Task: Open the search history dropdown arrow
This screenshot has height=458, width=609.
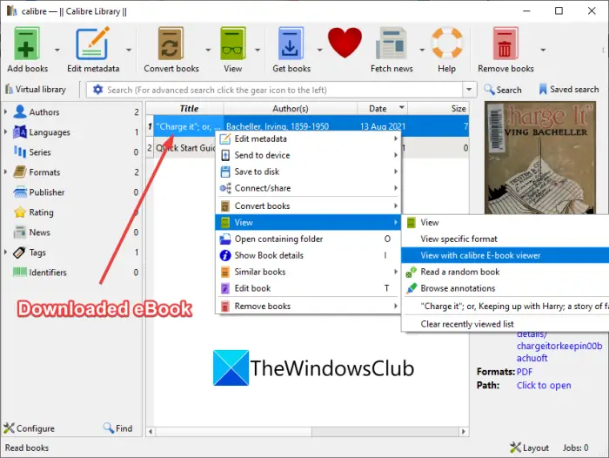Action: [x=469, y=90]
